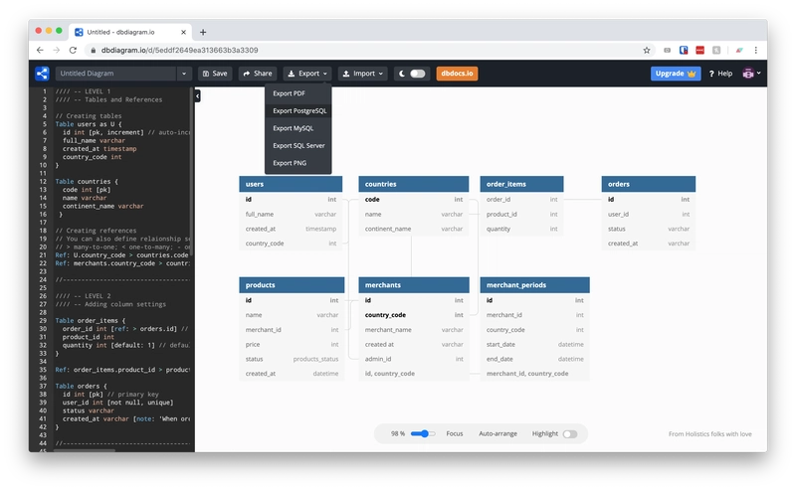Select the merchants table header

point(414,285)
